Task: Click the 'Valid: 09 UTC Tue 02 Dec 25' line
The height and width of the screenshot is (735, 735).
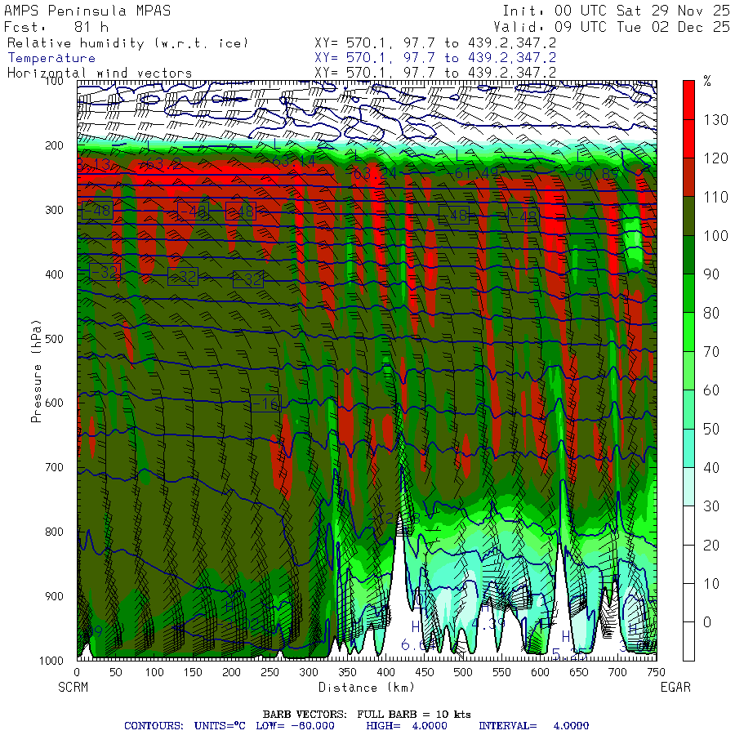Action: [611, 27]
